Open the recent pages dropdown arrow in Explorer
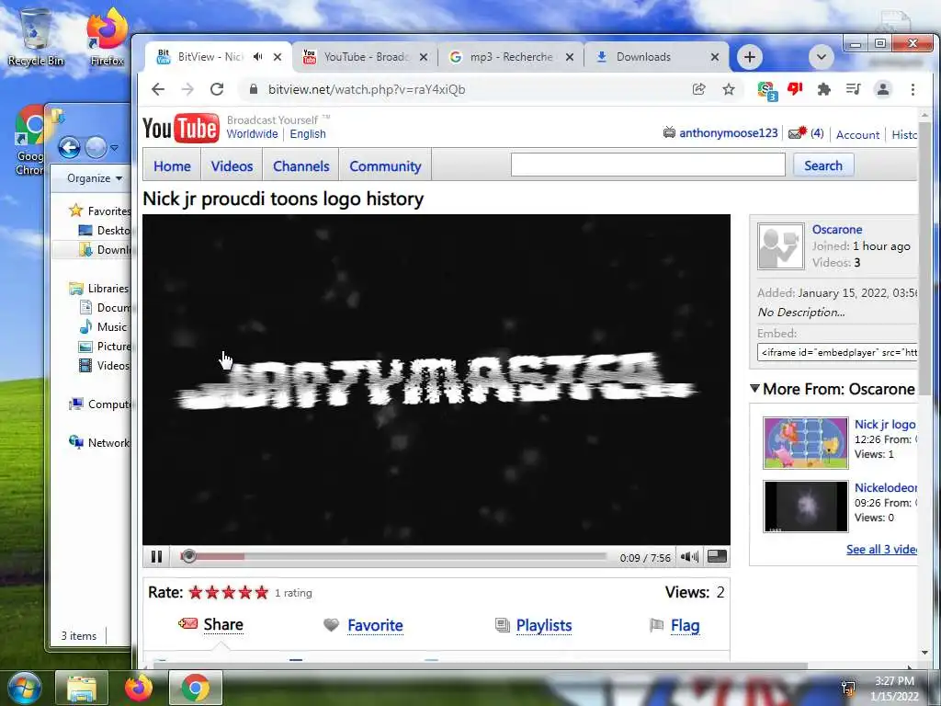Image resolution: width=941 pixels, height=706 pixels. [x=114, y=147]
